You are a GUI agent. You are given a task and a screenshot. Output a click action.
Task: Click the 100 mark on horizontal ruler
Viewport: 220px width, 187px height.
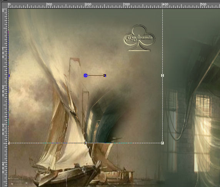(x=50, y=4)
